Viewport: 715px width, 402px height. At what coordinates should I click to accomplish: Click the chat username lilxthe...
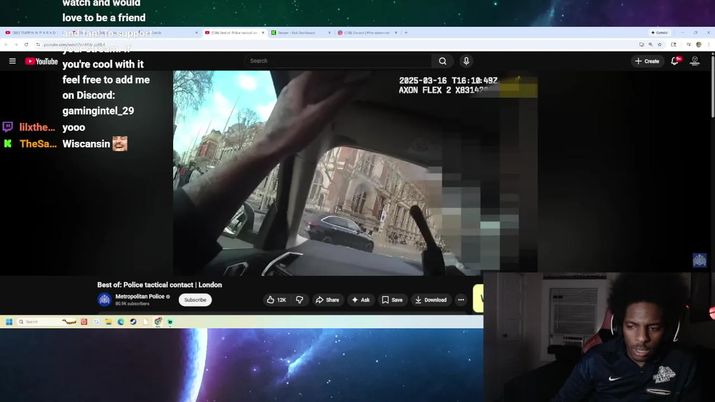(37, 127)
